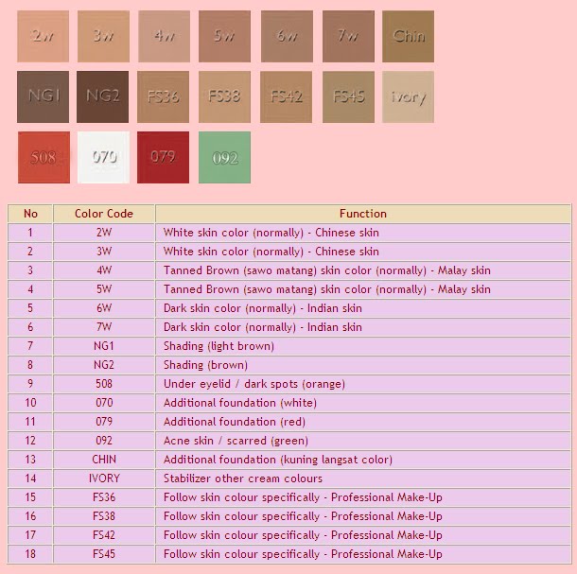Image resolution: width=577 pixels, height=574 pixels.
Task: Click row 3 Tanned Brown Malay skin description
Action: pyautogui.click(x=326, y=270)
